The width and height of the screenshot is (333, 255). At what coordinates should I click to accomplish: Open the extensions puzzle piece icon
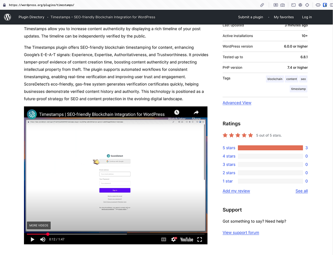pos(318,5)
